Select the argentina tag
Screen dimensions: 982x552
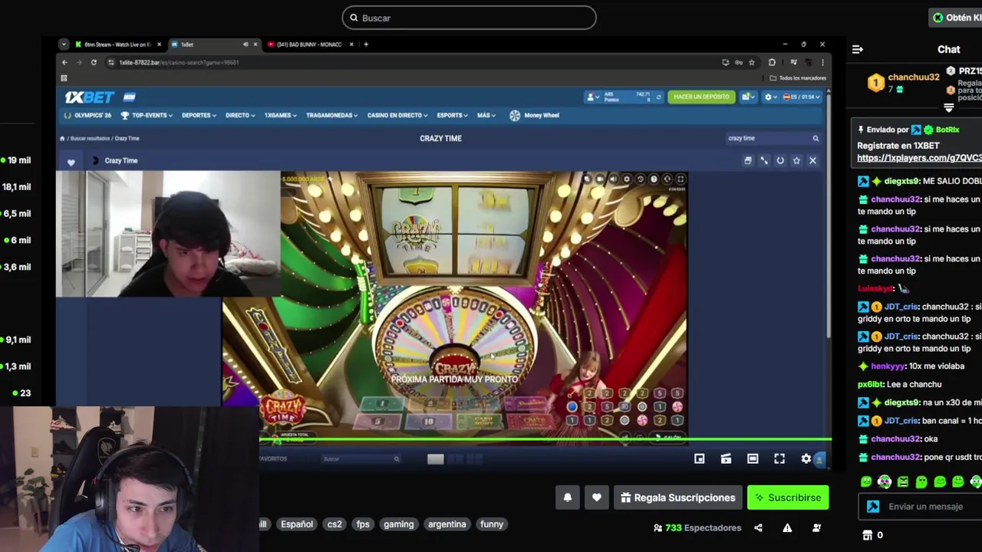[447, 524]
